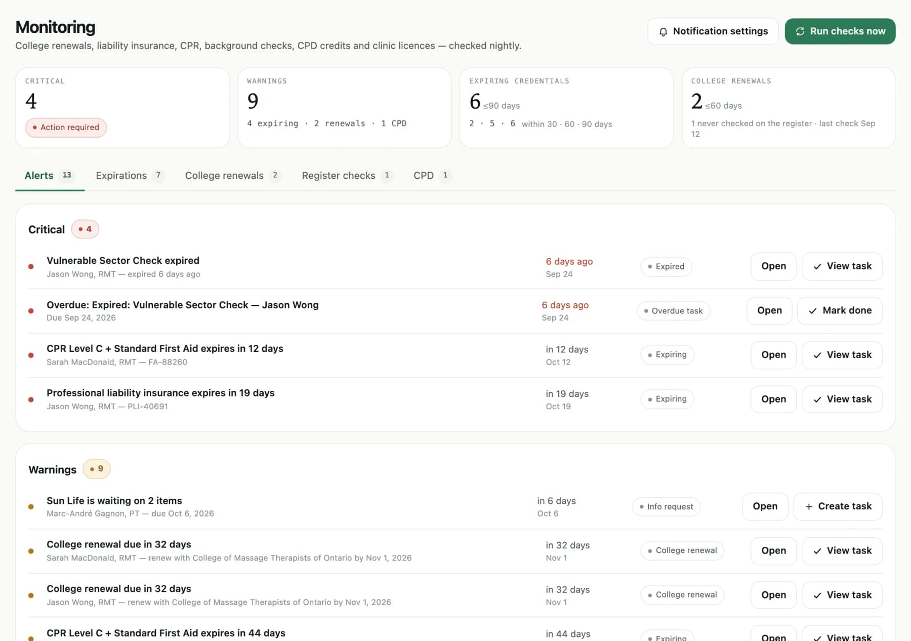Viewport: 911px width, 641px height.
Task: Select the Expiring Credentials summary card
Action: click(566, 108)
